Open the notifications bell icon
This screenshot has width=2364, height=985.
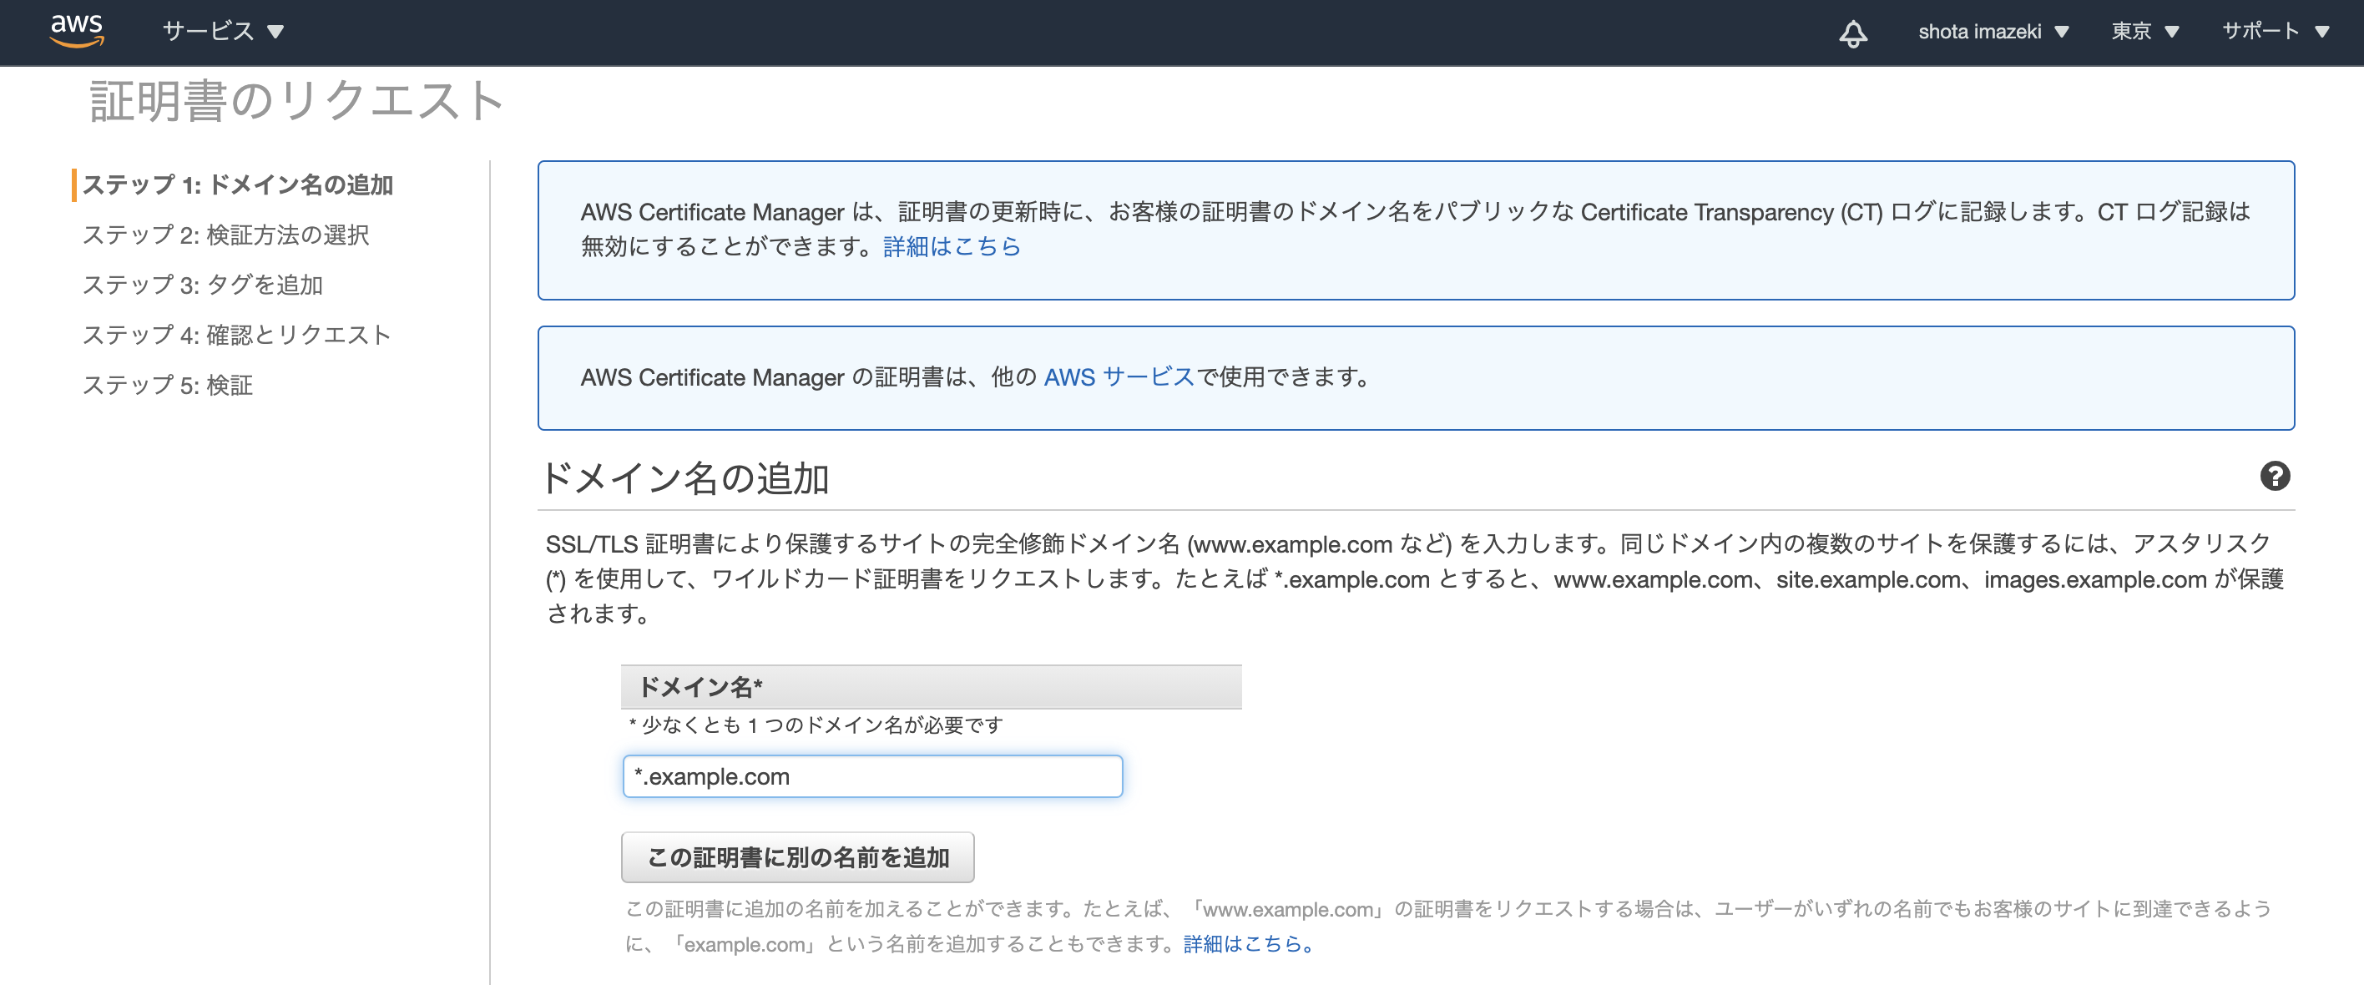click(x=1852, y=33)
